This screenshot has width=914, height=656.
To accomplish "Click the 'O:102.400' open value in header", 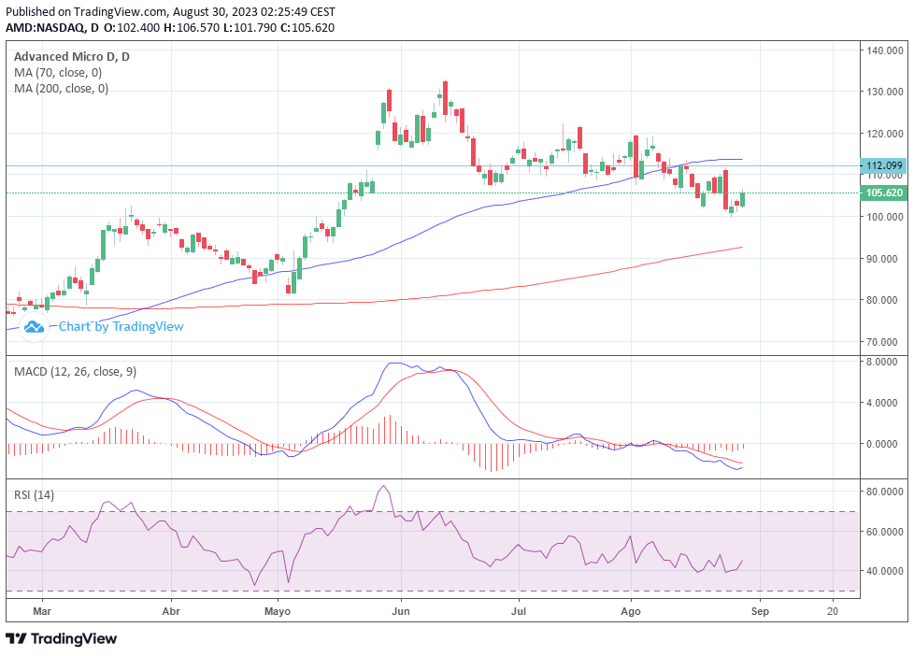I will [x=132, y=27].
